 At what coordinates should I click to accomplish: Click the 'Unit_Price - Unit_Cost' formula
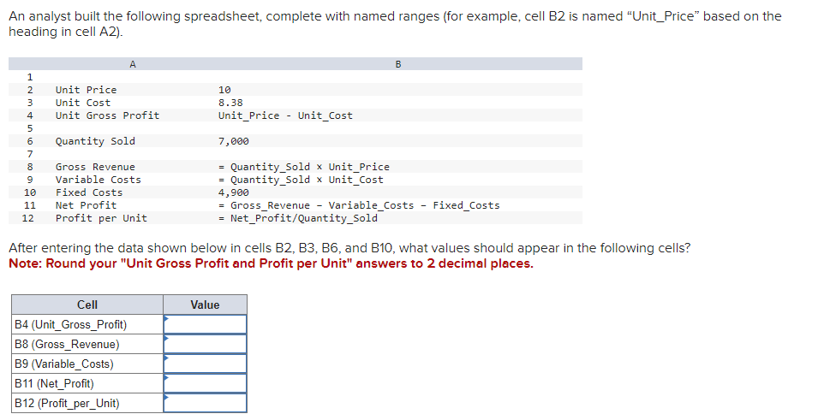click(x=285, y=115)
